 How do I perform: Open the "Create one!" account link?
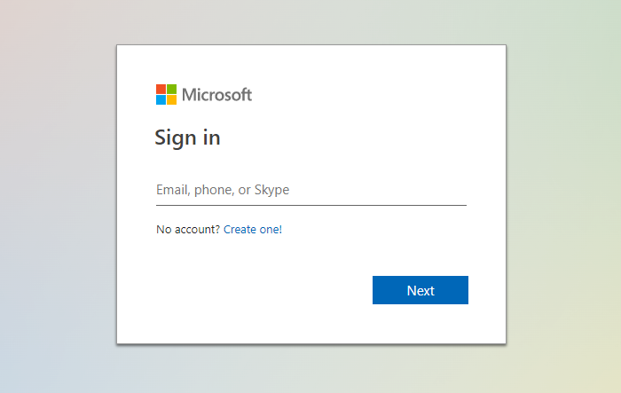click(253, 230)
